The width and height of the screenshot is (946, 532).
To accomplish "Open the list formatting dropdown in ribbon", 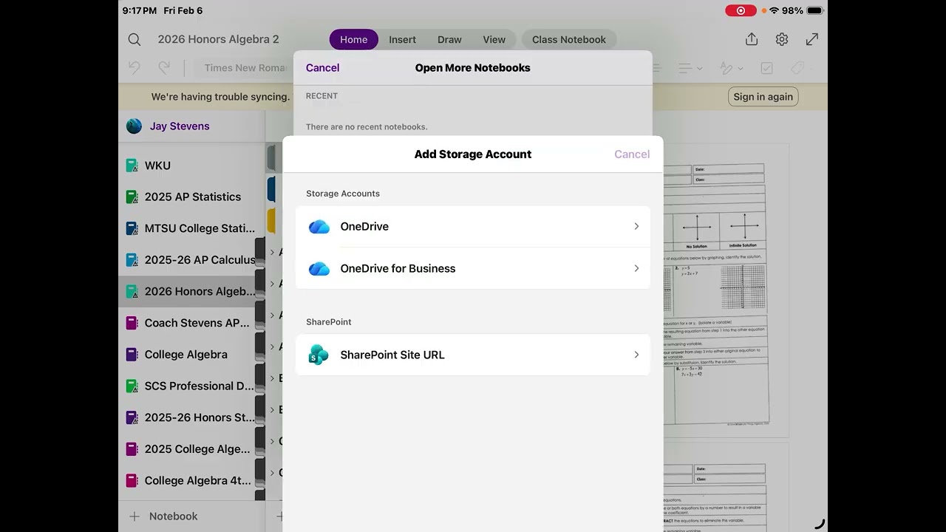I will click(690, 68).
